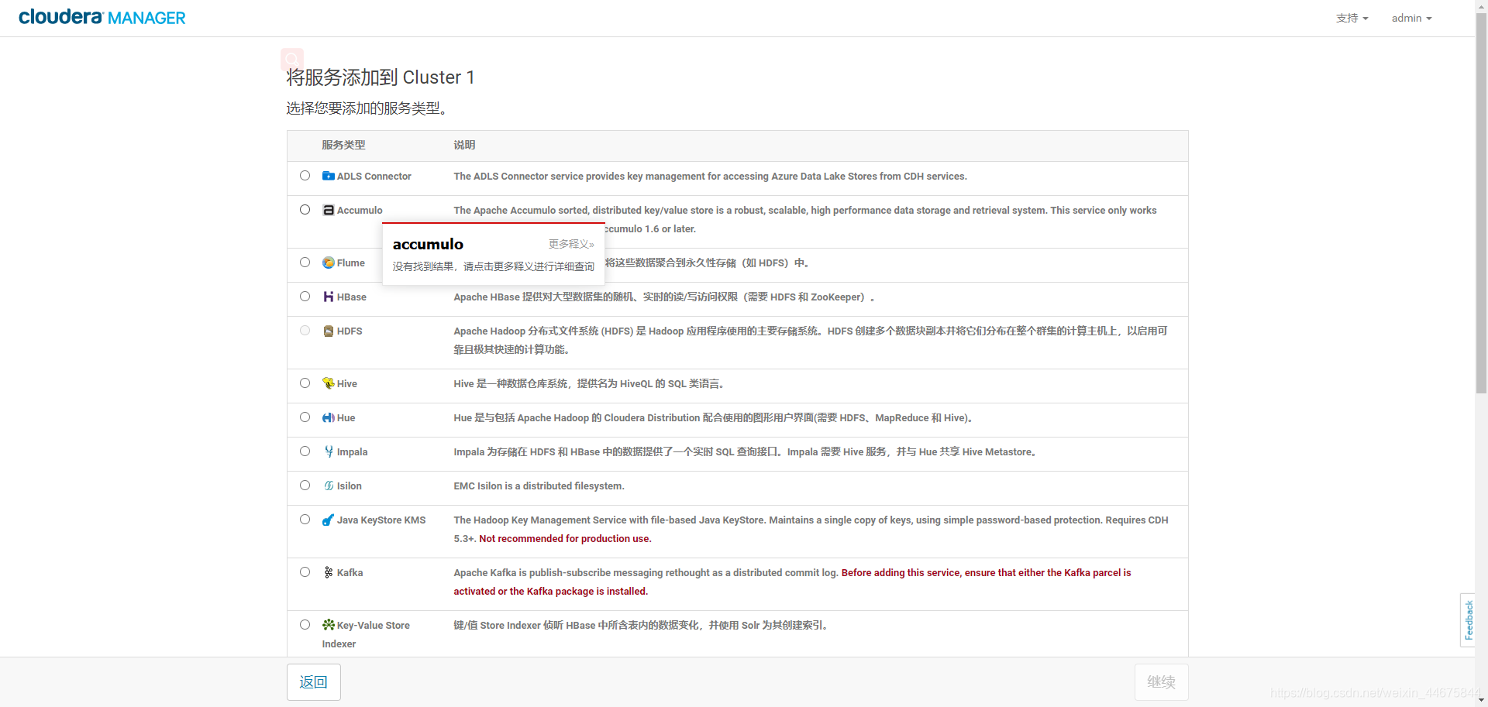Click the scrollbar down arrow
Screen dimensions: 1488x707
click(1481, 701)
